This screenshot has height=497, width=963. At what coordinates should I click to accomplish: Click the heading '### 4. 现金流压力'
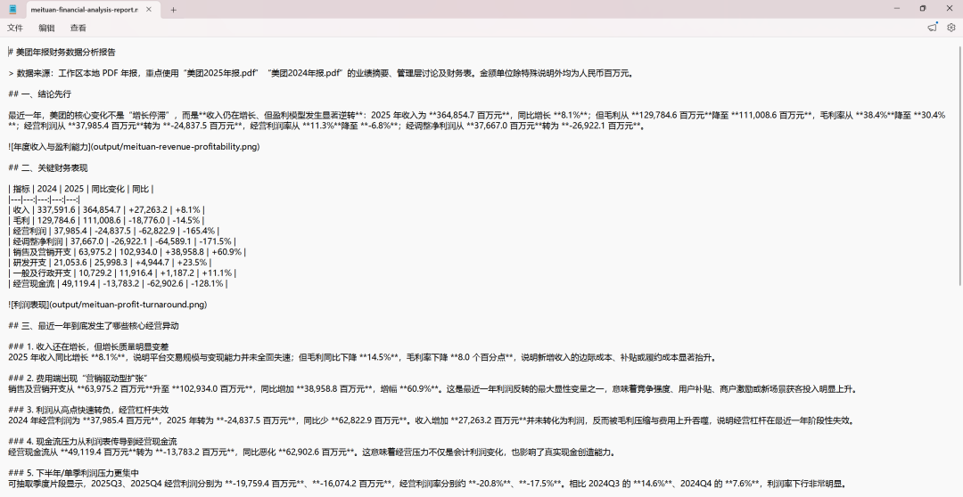(93, 441)
